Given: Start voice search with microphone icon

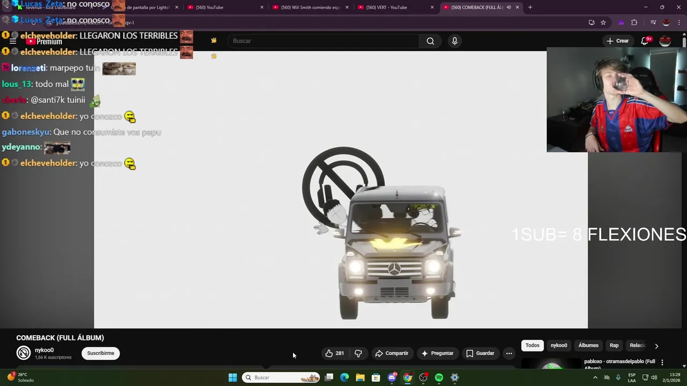Looking at the screenshot, I should pos(455,41).
